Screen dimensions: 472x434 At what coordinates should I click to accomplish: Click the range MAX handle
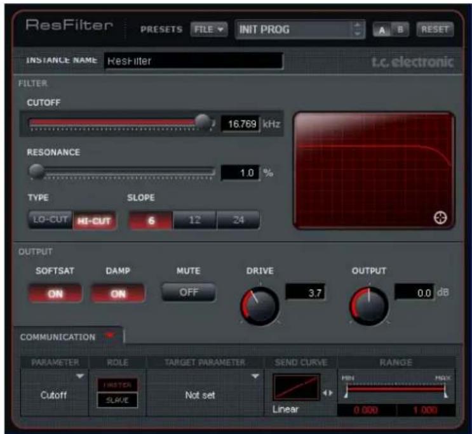pyautogui.click(x=445, y=392)
